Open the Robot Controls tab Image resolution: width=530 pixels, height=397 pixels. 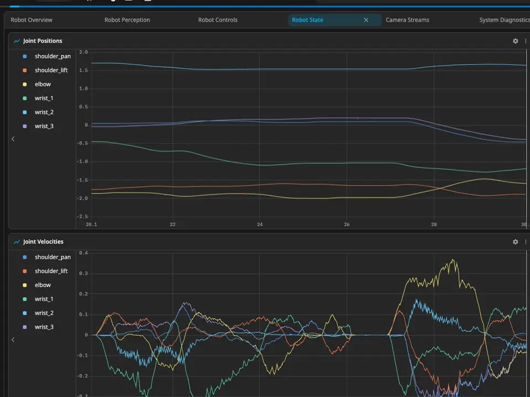coord(218,20)
